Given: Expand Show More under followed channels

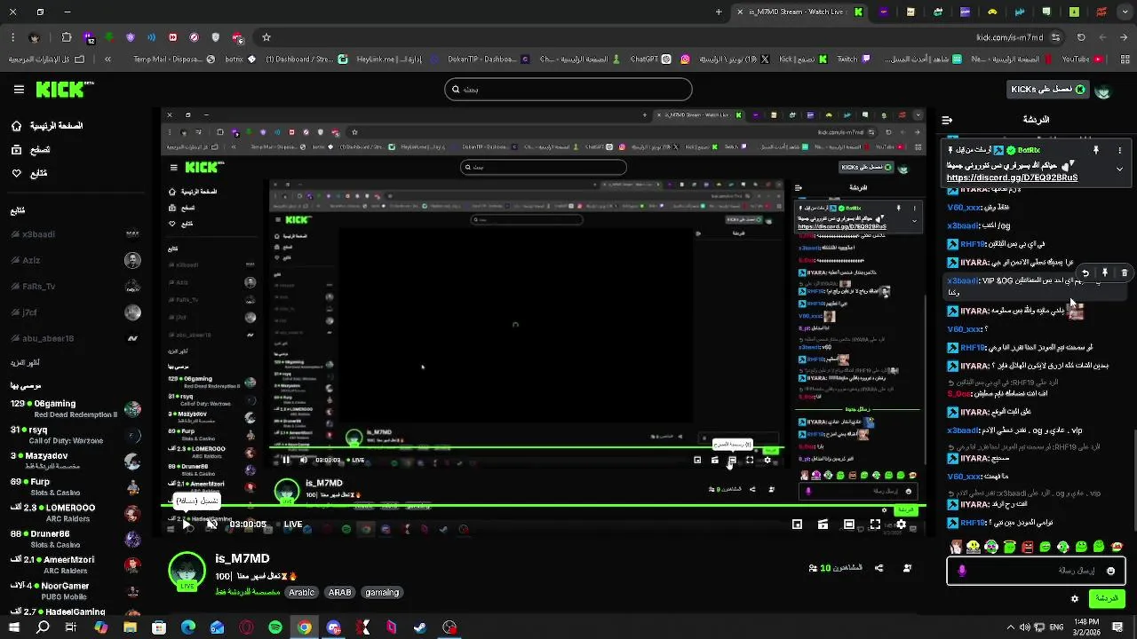Looking at the screenshot, I should pyautogui.click(x=25, y=363).
